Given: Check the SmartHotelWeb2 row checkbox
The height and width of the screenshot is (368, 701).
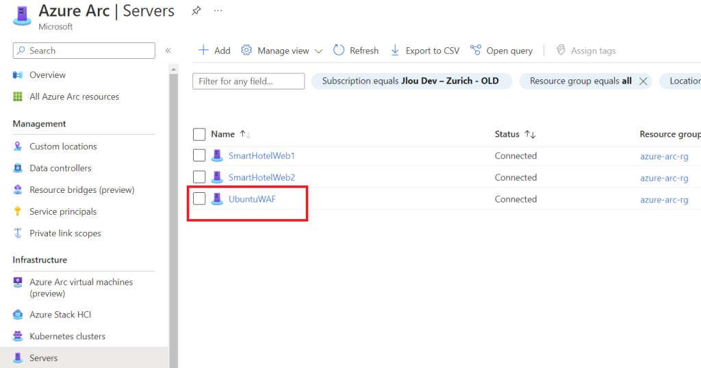Looking at the screenshot, I should tap(199, 177).
